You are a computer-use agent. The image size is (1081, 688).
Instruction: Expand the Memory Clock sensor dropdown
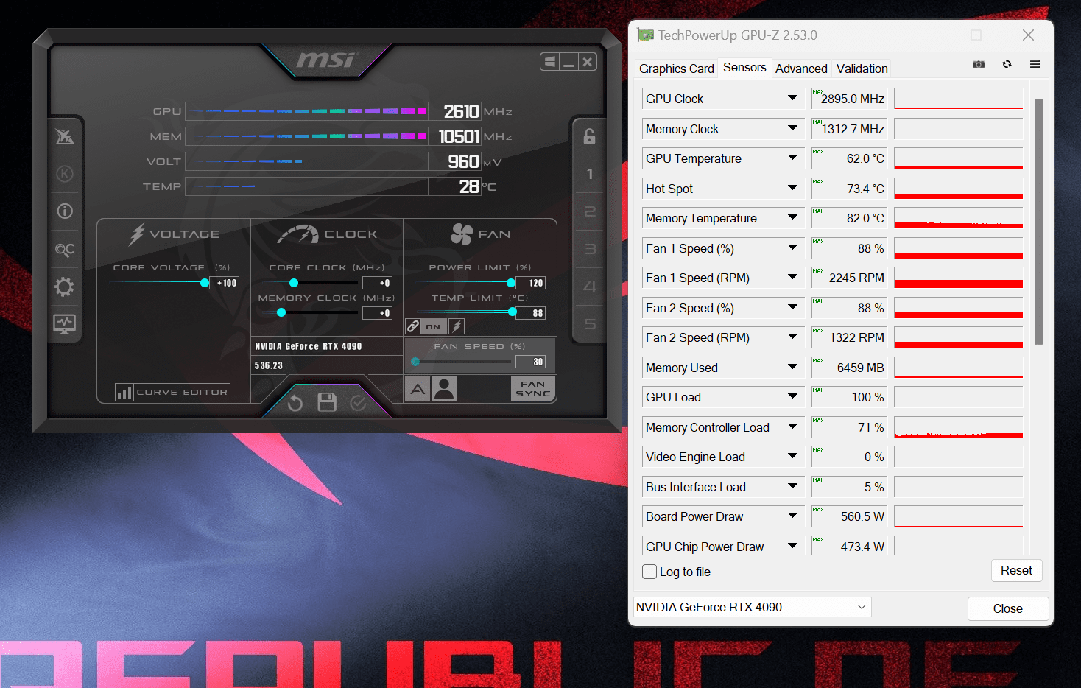pyautogui.click(x=792, y=128)
